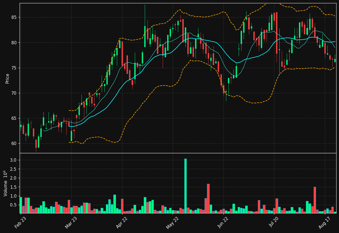
Task: Click the price tick label 85
Action: pos(14,17)
